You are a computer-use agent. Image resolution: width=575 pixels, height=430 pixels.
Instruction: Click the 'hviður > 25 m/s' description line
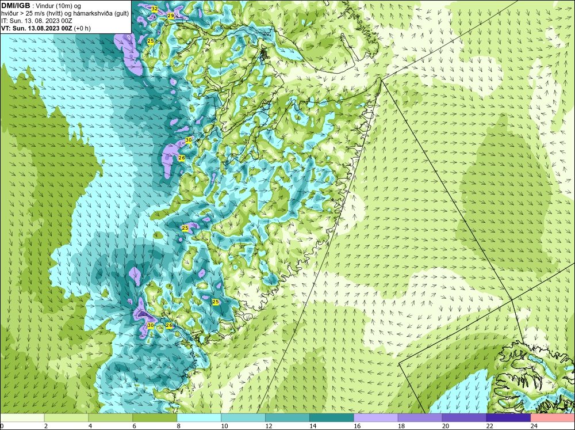point(65,13)
